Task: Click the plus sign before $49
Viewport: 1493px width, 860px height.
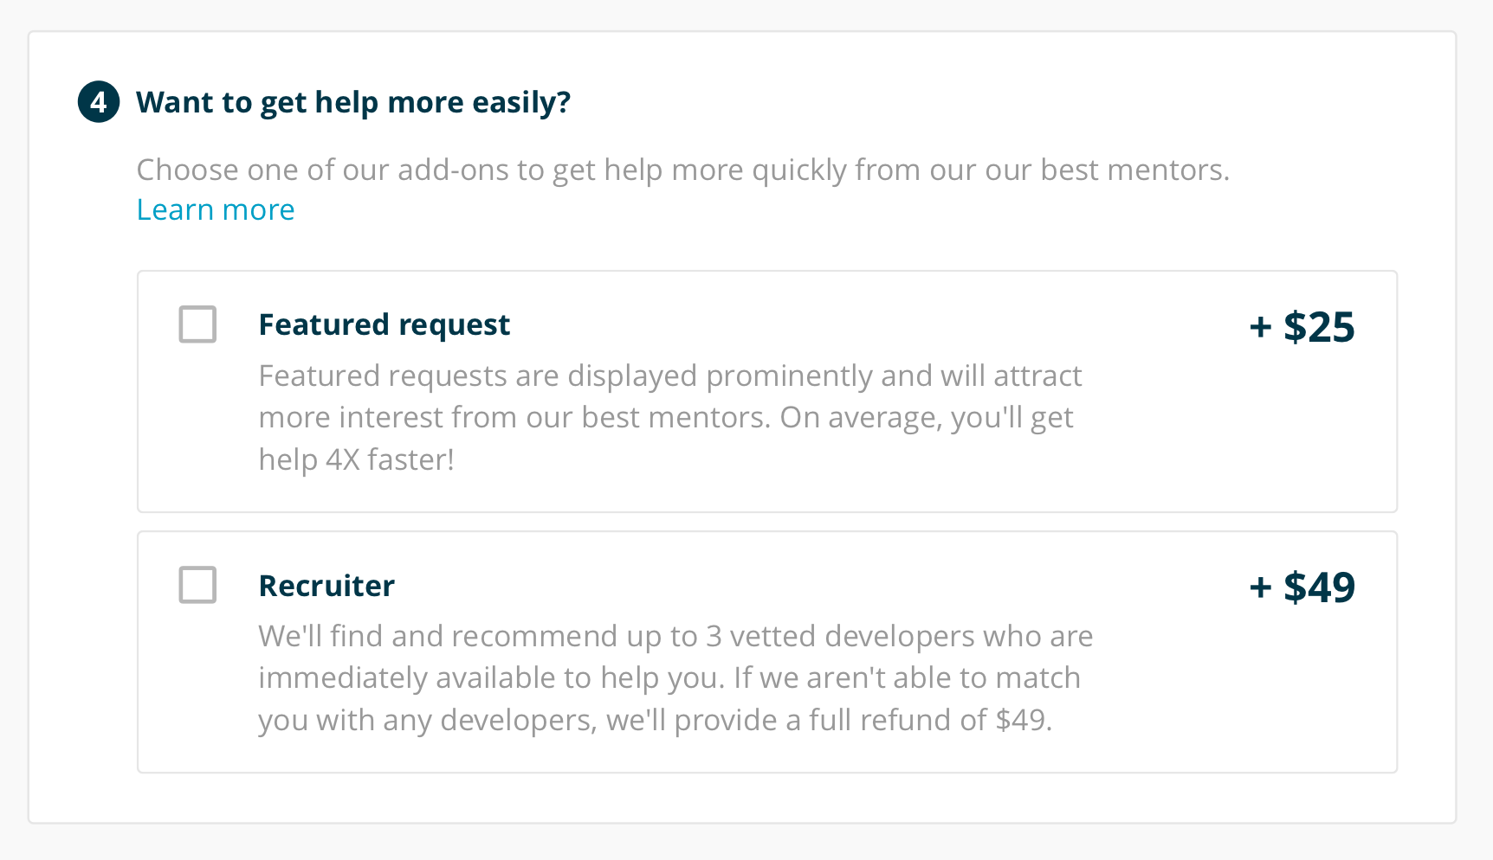Action: pyautogui.click(x=1260, y=588)
